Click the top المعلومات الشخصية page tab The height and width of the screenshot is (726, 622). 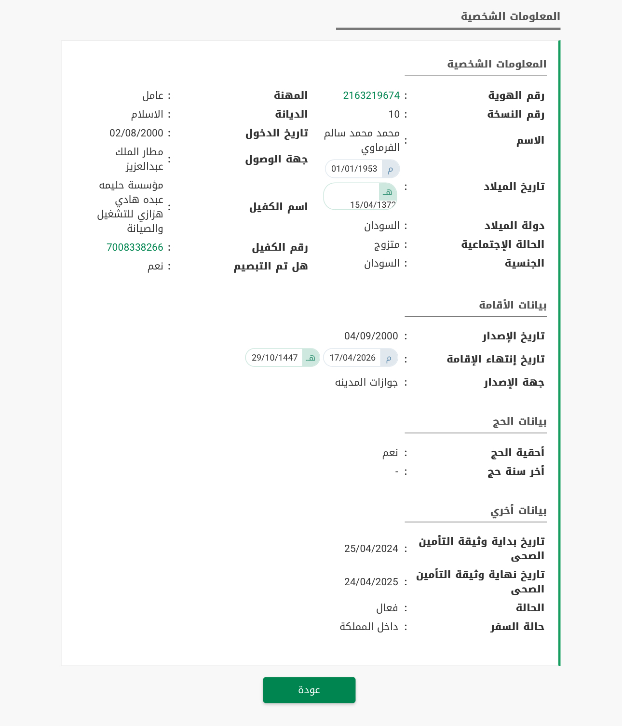point(510,16)
